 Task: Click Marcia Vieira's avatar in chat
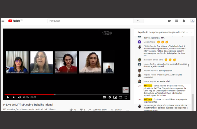pos(140,42)
